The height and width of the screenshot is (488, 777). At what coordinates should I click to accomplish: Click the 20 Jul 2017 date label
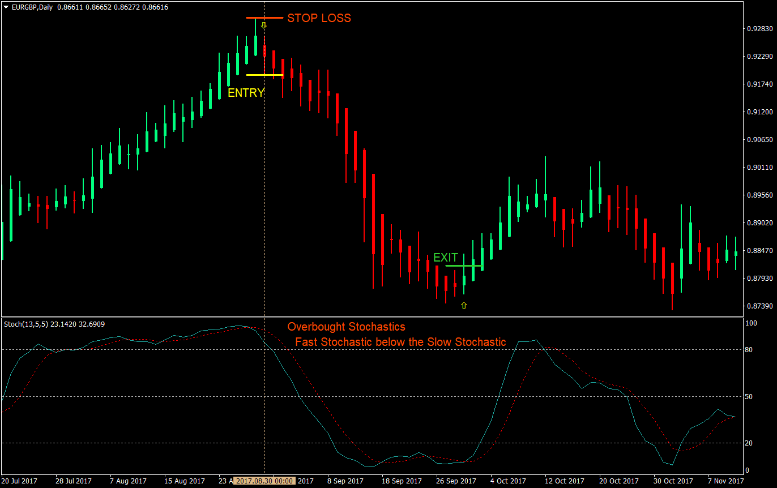tap(19, 481)
